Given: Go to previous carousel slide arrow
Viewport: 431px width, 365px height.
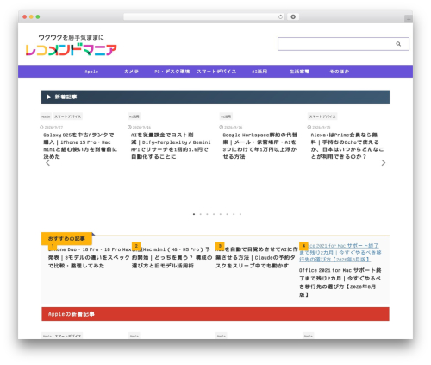Looking at the screenshot, I should tap(47, 163).
